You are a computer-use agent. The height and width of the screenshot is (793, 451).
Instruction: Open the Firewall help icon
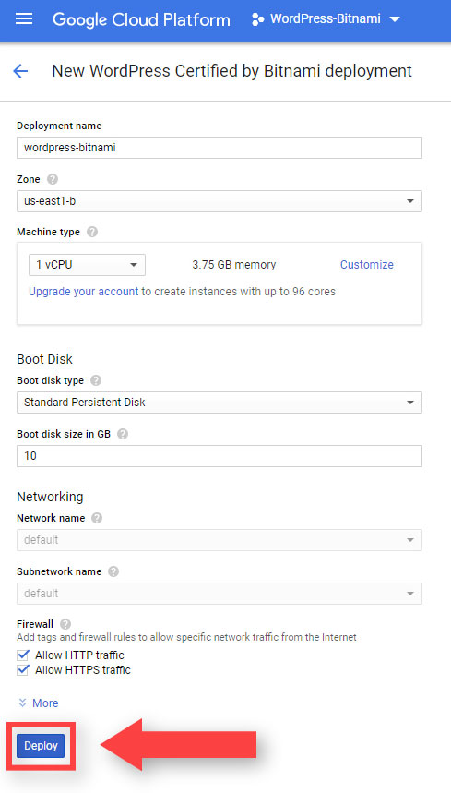pos(65,625)
